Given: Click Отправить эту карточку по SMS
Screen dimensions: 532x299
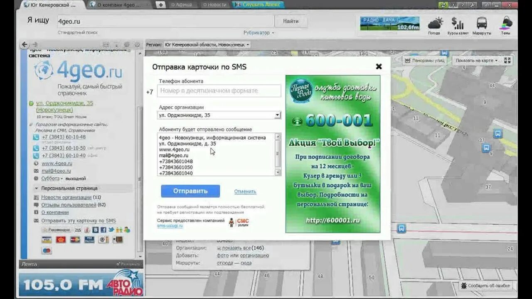Looking at the screenshot, I should [x=79, y=221].
